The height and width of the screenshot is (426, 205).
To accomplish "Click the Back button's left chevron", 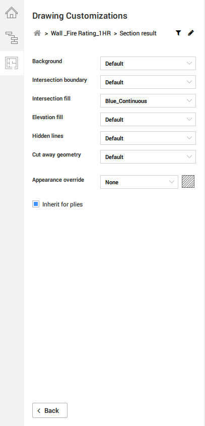I will (x=39, y=410).
